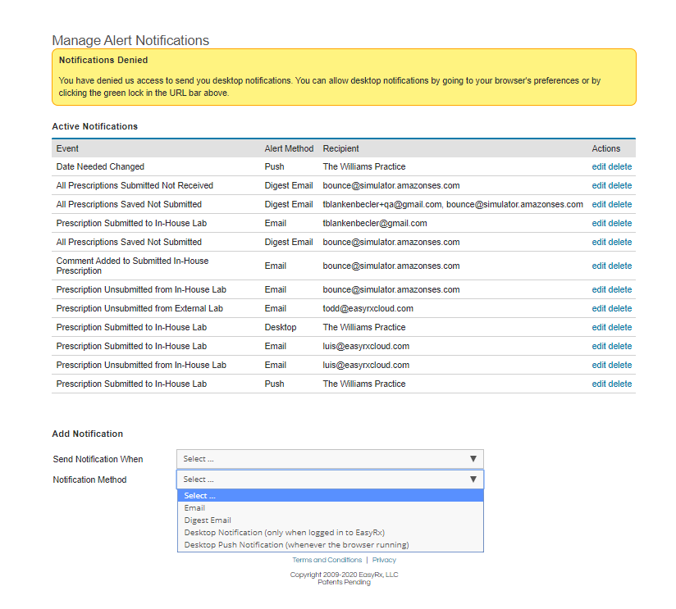This screenshot has width=676, height=609.
Task: Edit the Date Needed Changed notification
Action: coord(598,166)
